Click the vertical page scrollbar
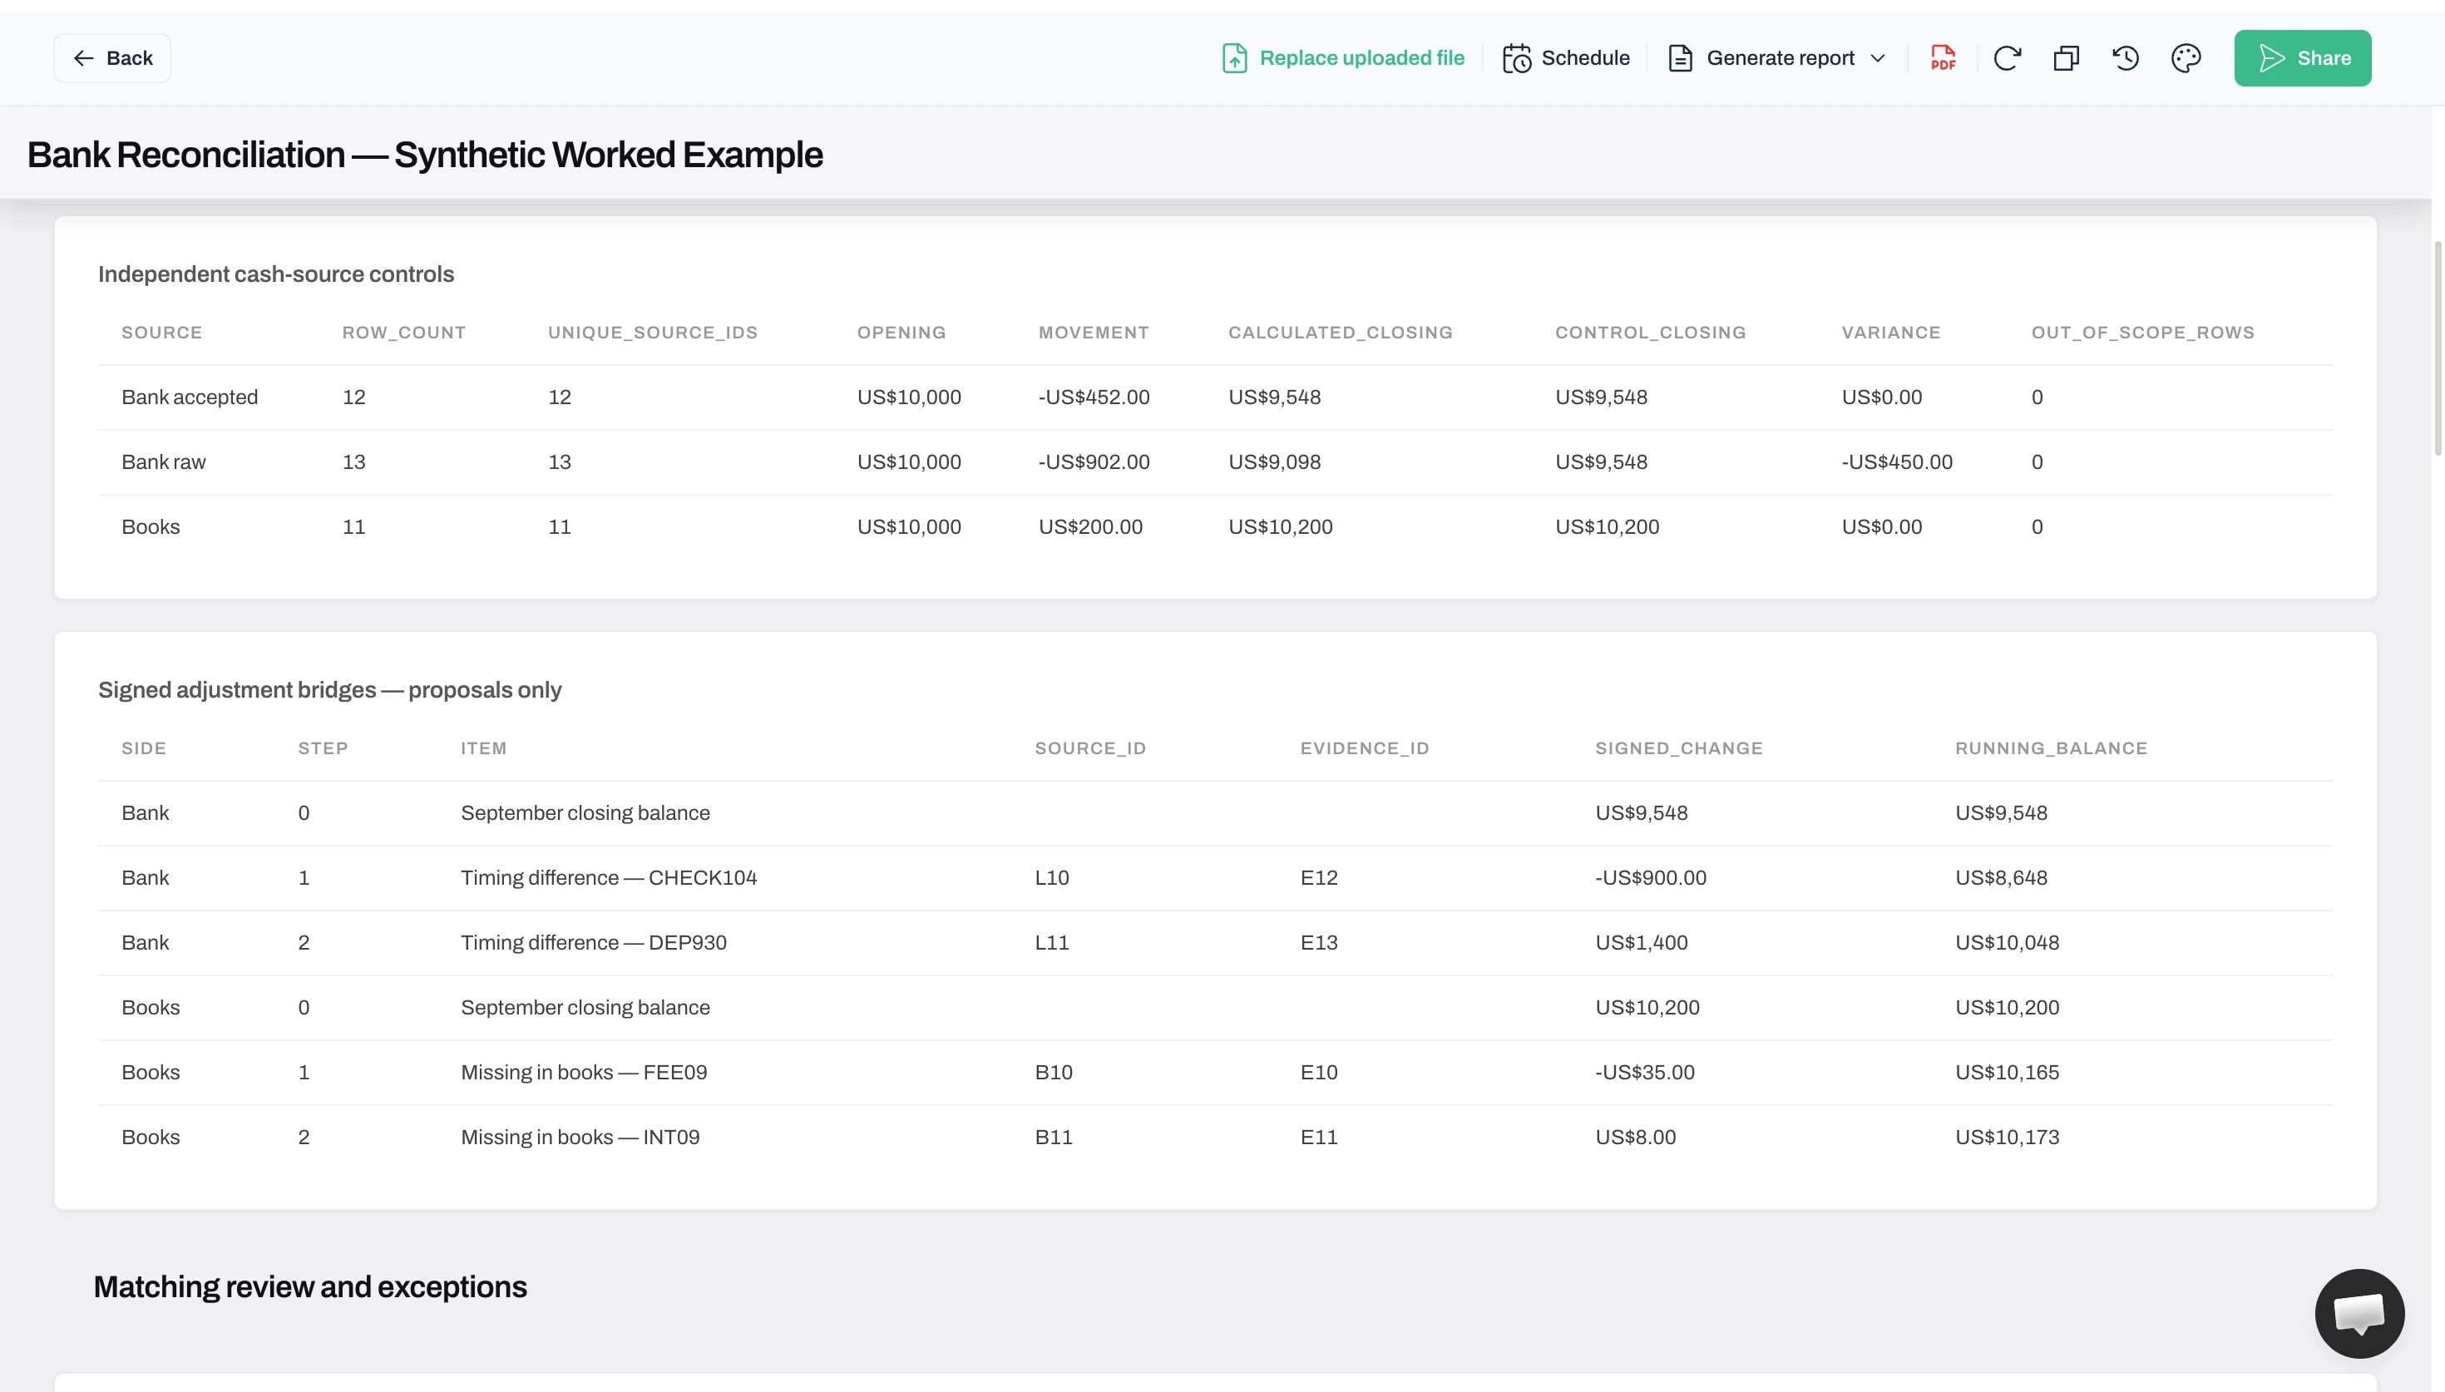Screen dimensions: 2445x1392 pyautogui.click(x=2438, y=349)
